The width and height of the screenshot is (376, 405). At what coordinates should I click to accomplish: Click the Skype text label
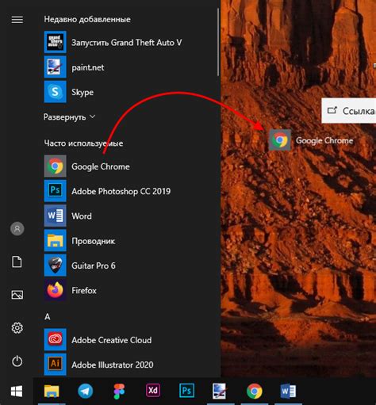(82, 92)
